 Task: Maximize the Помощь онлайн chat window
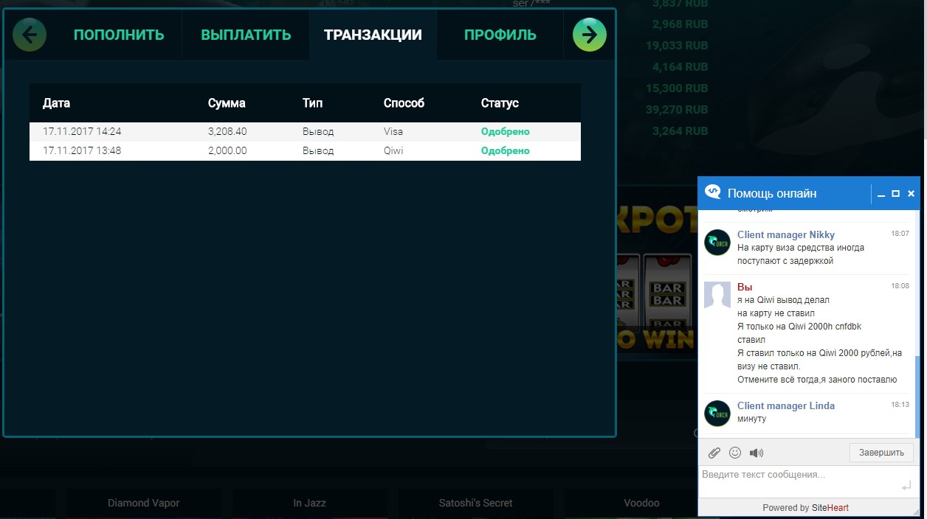[x=896, y=194]
